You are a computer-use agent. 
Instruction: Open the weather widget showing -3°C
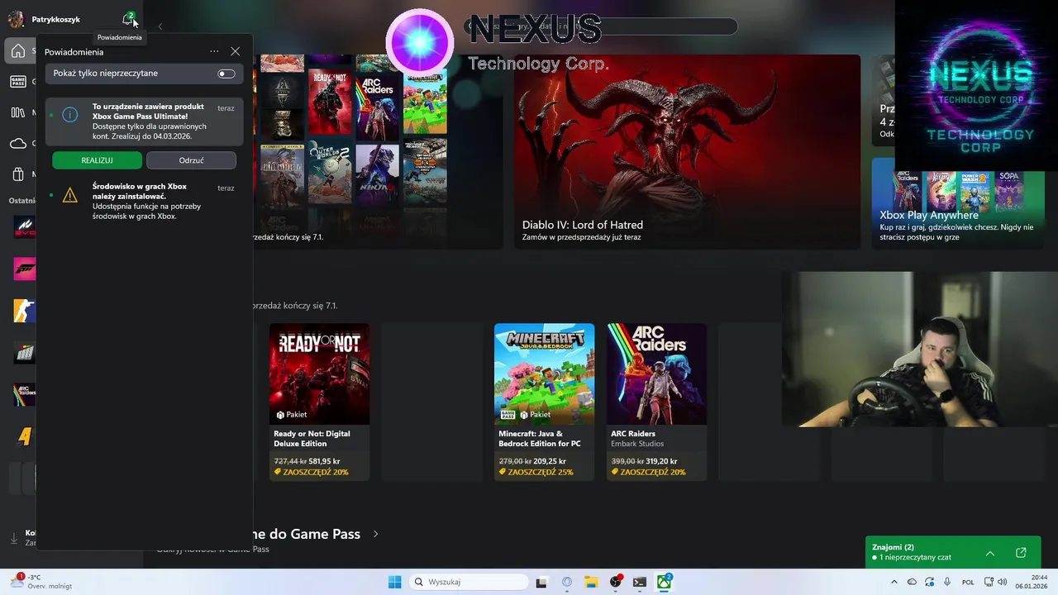click(x=41, y=582)
